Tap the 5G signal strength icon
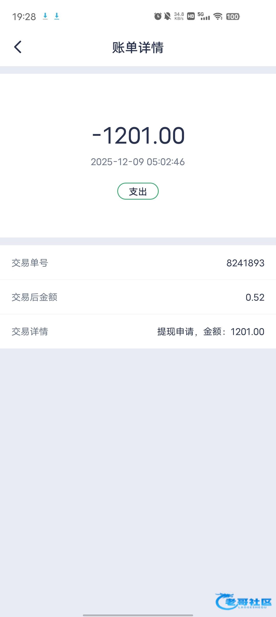The image size is (276, 617). click(x=204, y=16)
